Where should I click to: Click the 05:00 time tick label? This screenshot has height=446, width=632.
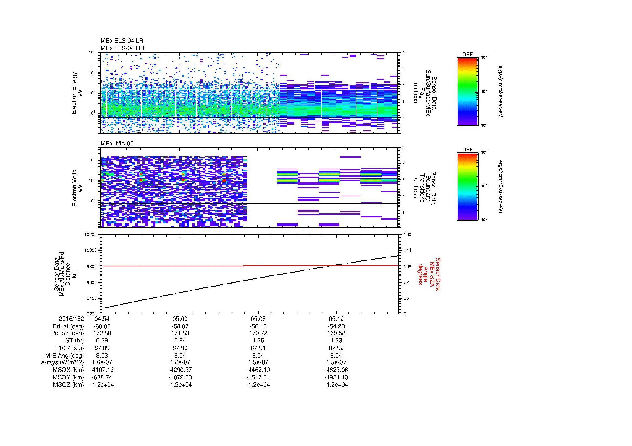180,319
